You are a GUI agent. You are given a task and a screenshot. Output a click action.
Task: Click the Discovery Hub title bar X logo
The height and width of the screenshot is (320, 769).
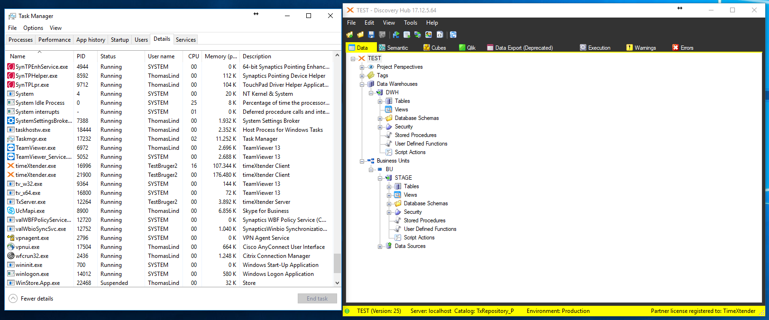coord(350,10)
